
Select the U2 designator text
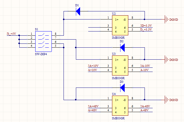[114, 14]
